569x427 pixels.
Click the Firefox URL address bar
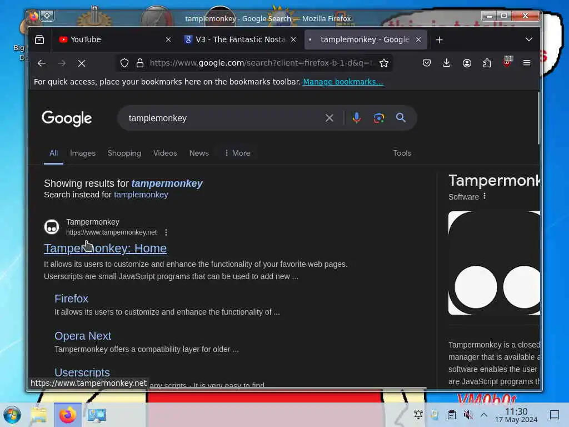261,63
